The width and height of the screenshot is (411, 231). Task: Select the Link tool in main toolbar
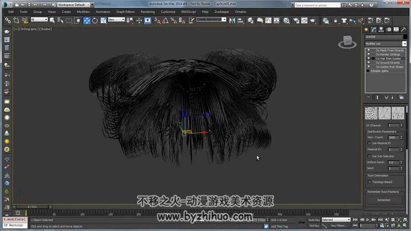[x=8, y=21]
